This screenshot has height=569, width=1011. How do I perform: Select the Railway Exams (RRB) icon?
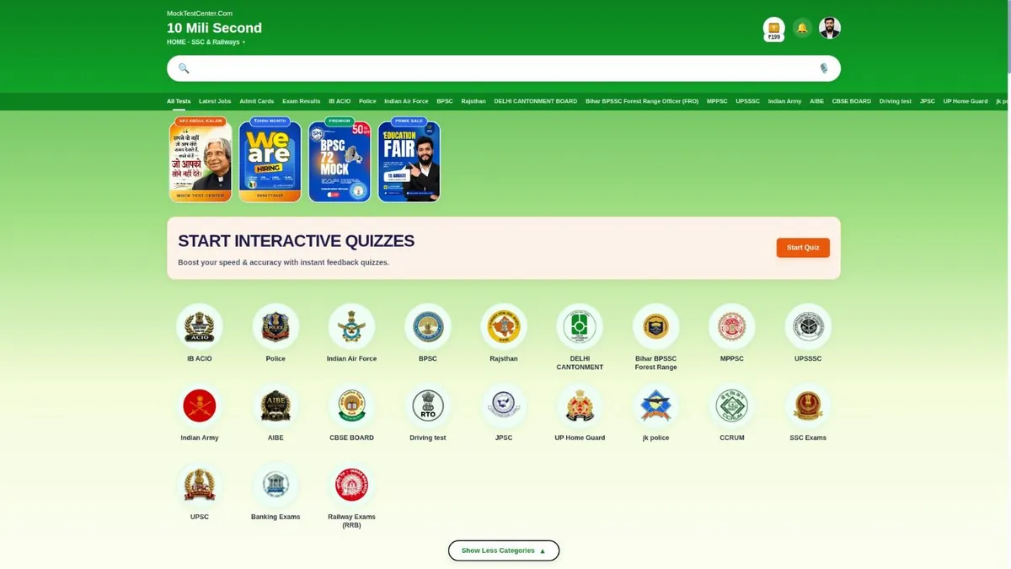351,486
